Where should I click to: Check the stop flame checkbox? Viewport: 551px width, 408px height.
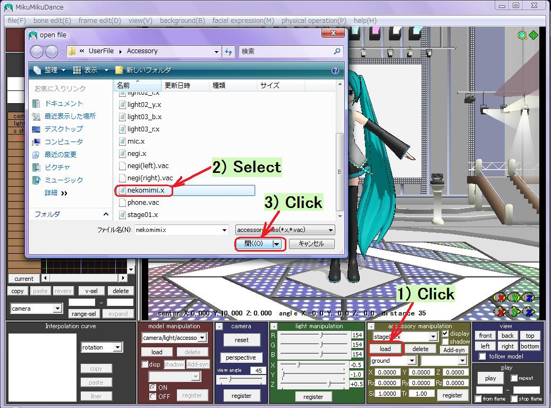point(514,398)
